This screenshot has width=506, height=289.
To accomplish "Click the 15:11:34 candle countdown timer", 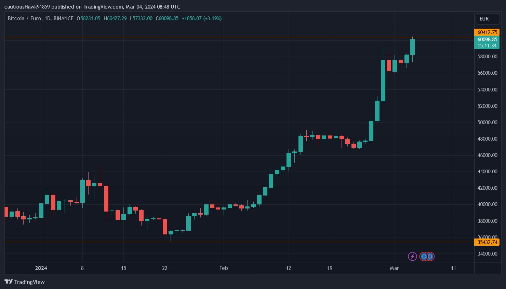I will [x=488, y=45].
